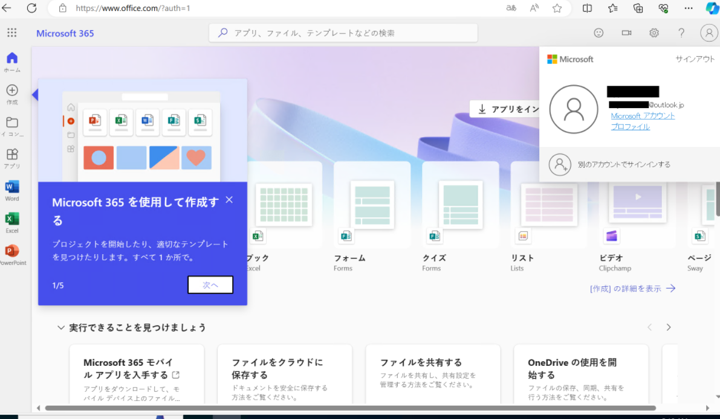Open the Create (作成) sidebar item
720x419 pixels.
pyautogui.click(x=12, y=94)
